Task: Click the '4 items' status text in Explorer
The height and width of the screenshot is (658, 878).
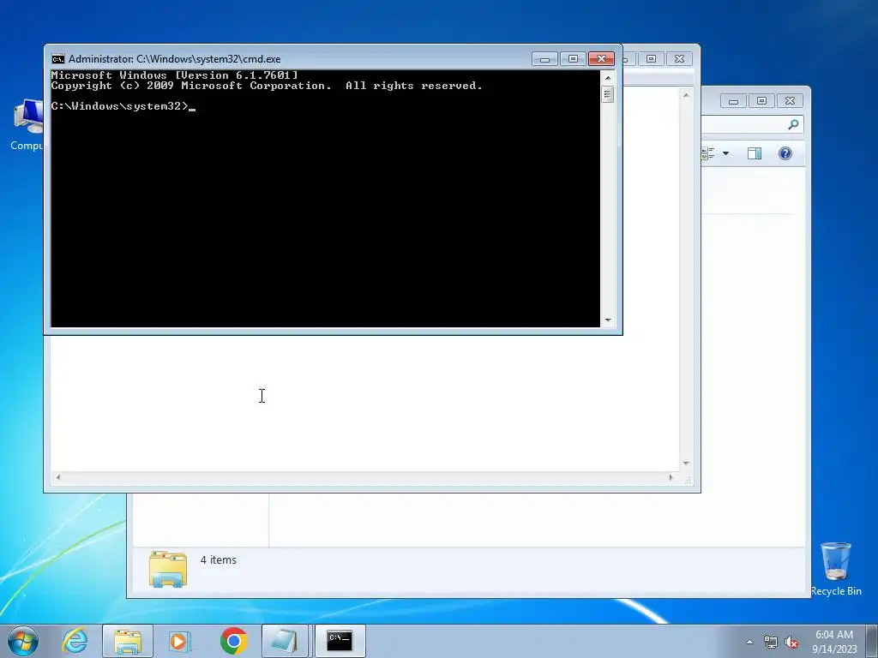Action: click(x=219, y=560)
